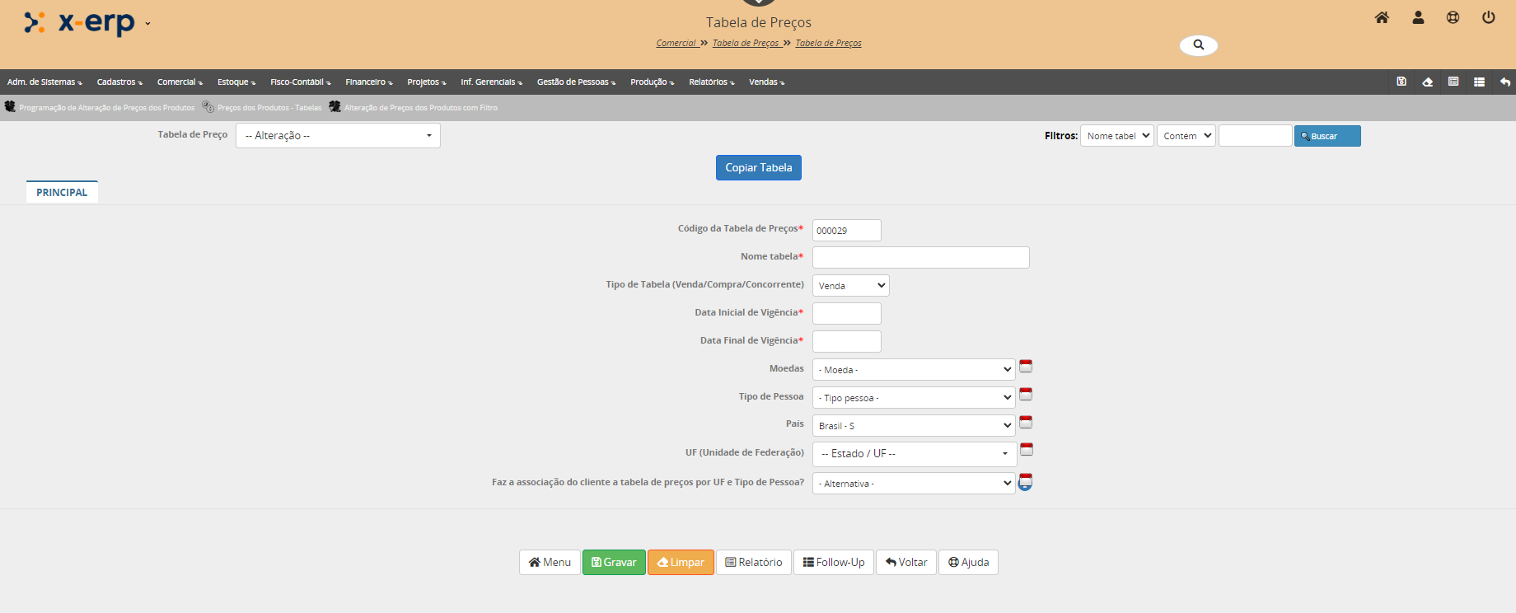Image resolution: width=1516 pixels, height=613 pixels.
Task: Click the power logout icon
Action: click(x=1488, y=17)
